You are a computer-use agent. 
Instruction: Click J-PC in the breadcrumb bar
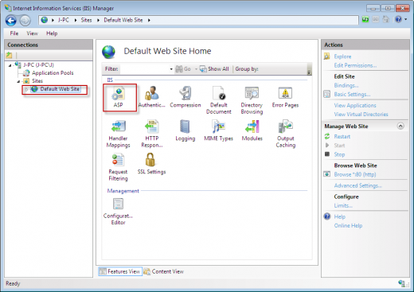63,20
